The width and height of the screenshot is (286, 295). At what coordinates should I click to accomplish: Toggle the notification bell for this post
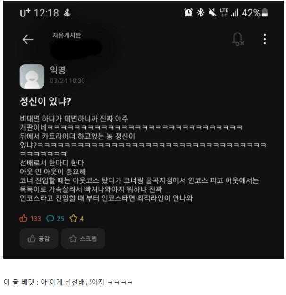coord(238,39)
